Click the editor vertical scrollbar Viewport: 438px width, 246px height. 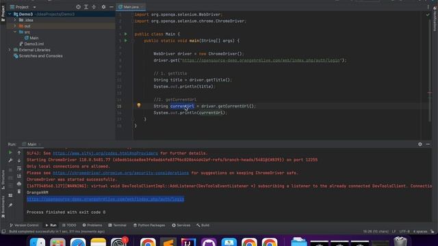pyautogui.click(x=430, y=70)
